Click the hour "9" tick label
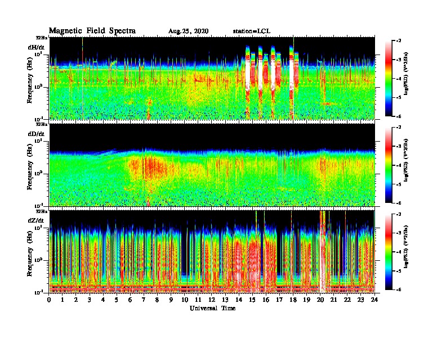The height and width of the screenshot is (344, 446). [171, 300]
